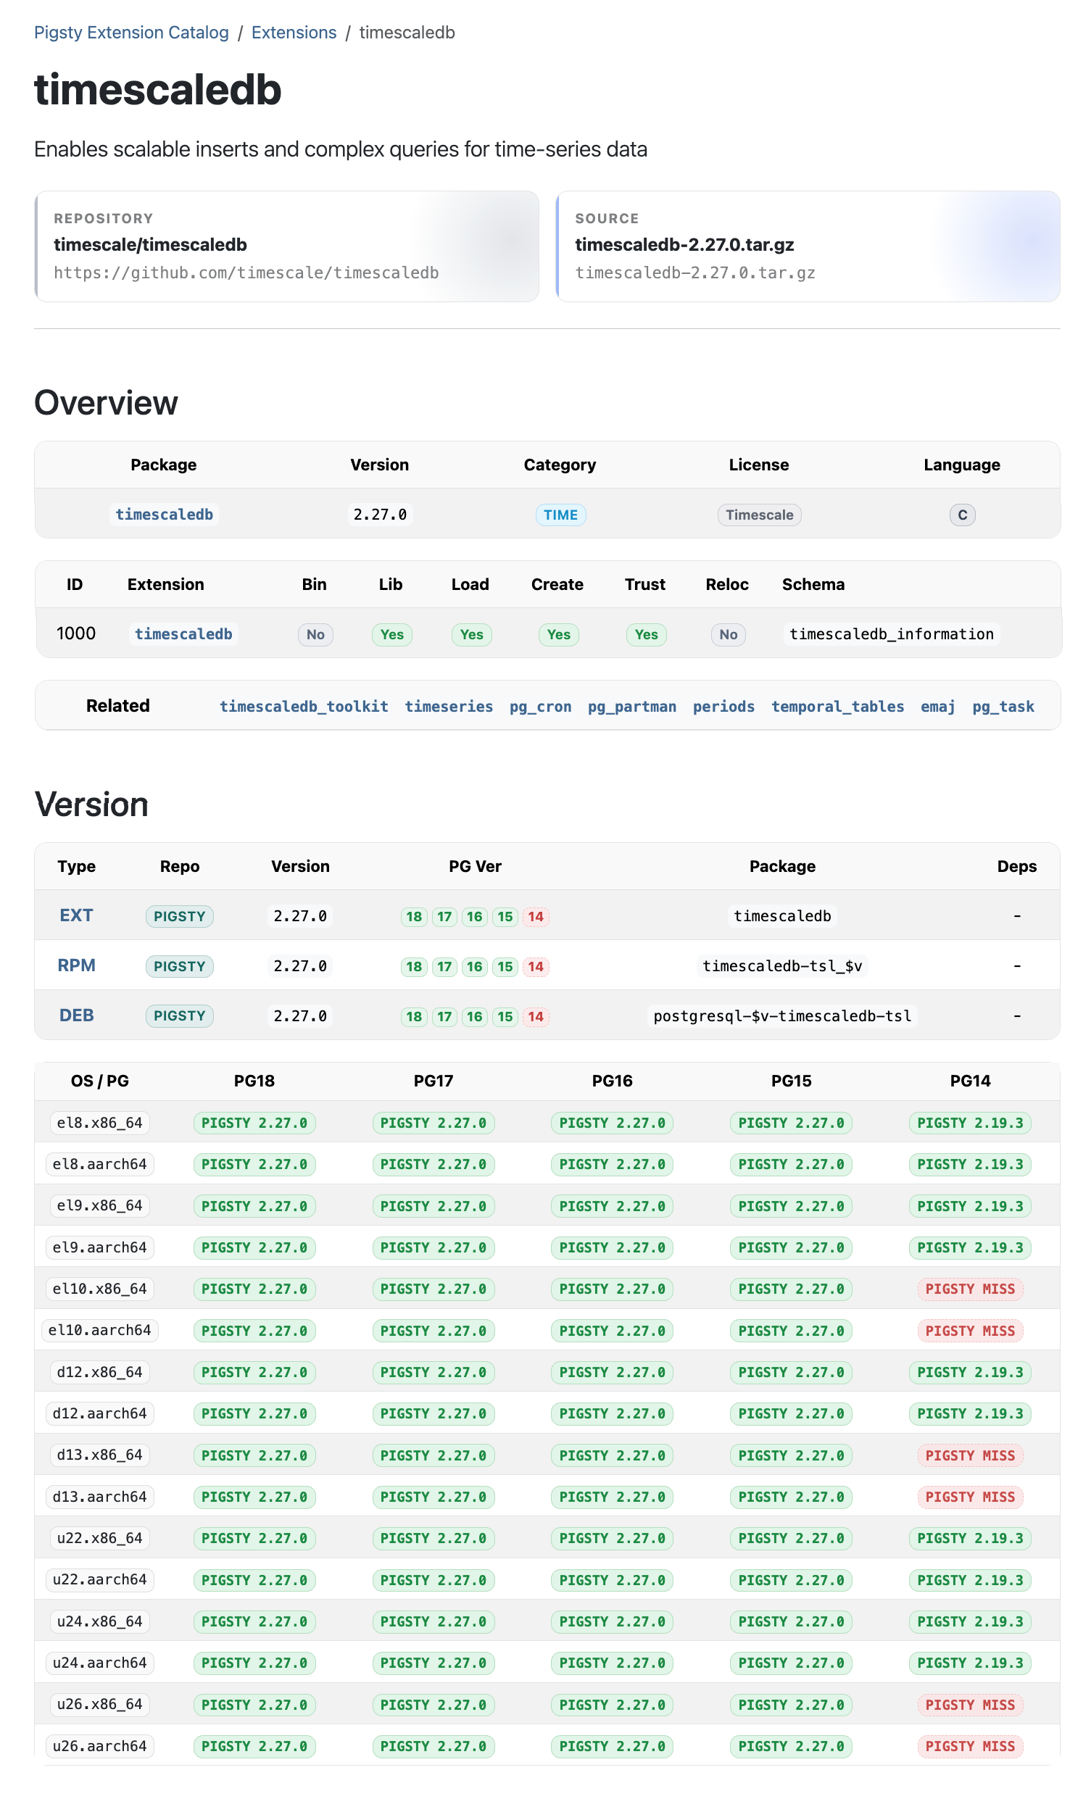Click Trust 'Yes' badge in extension row
Screen dimensions: 1070x1812
pos(646,635)
